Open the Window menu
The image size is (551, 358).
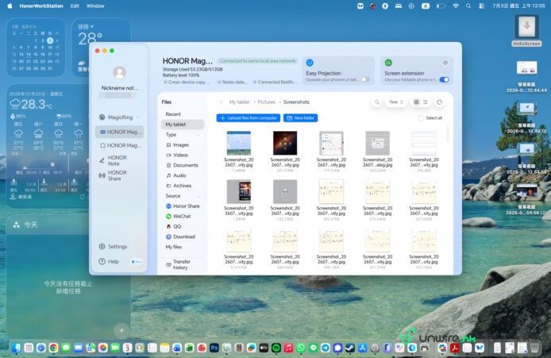point(95,6)
